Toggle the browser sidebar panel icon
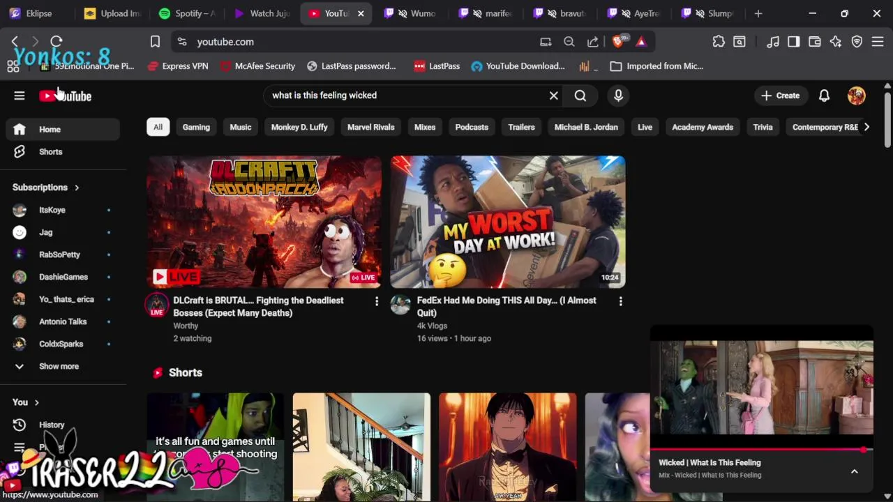893x502 pixels. pos(793,42)
